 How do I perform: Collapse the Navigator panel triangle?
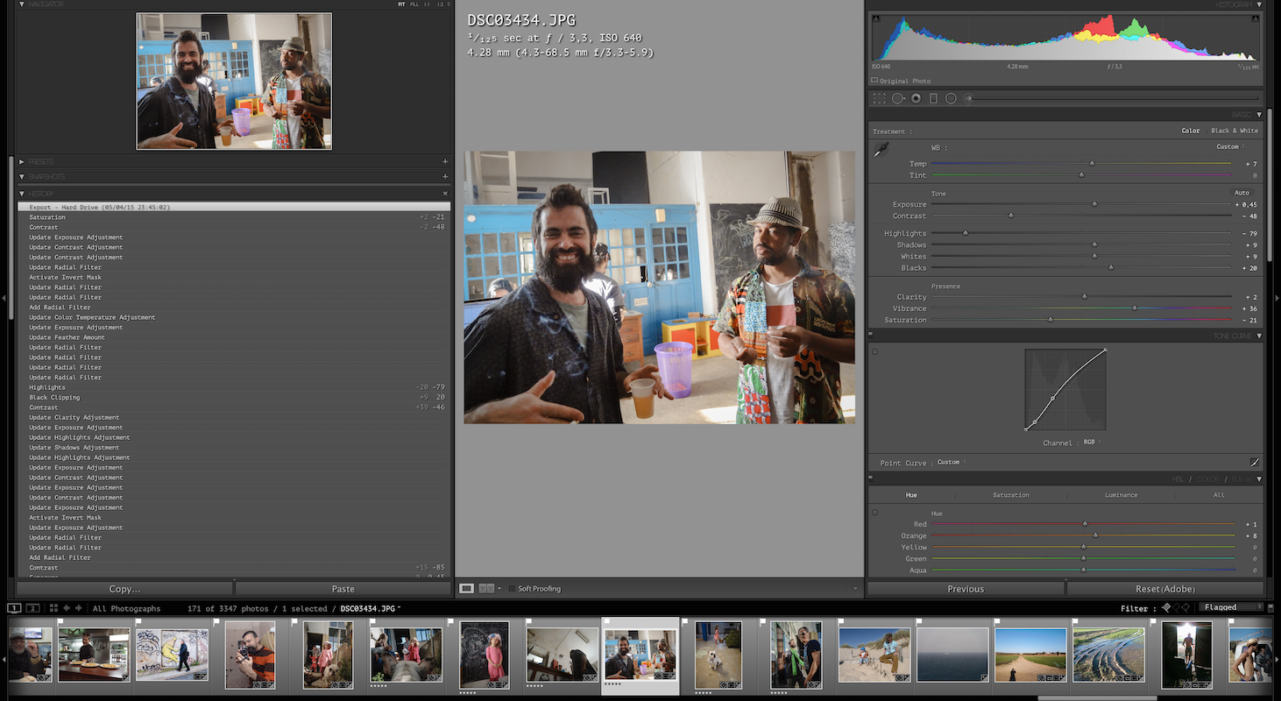21,4
